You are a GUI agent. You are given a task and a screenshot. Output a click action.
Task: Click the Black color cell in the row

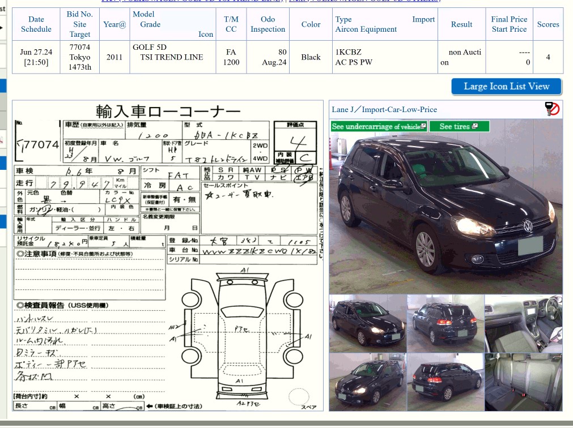point(311,57)
